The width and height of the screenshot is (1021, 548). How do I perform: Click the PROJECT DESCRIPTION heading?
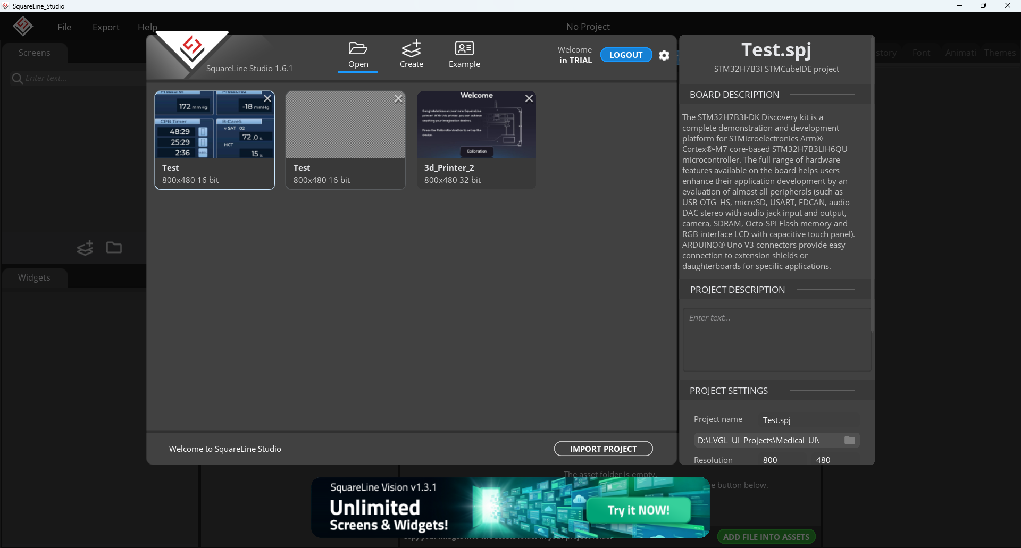[x=737, y=290]
